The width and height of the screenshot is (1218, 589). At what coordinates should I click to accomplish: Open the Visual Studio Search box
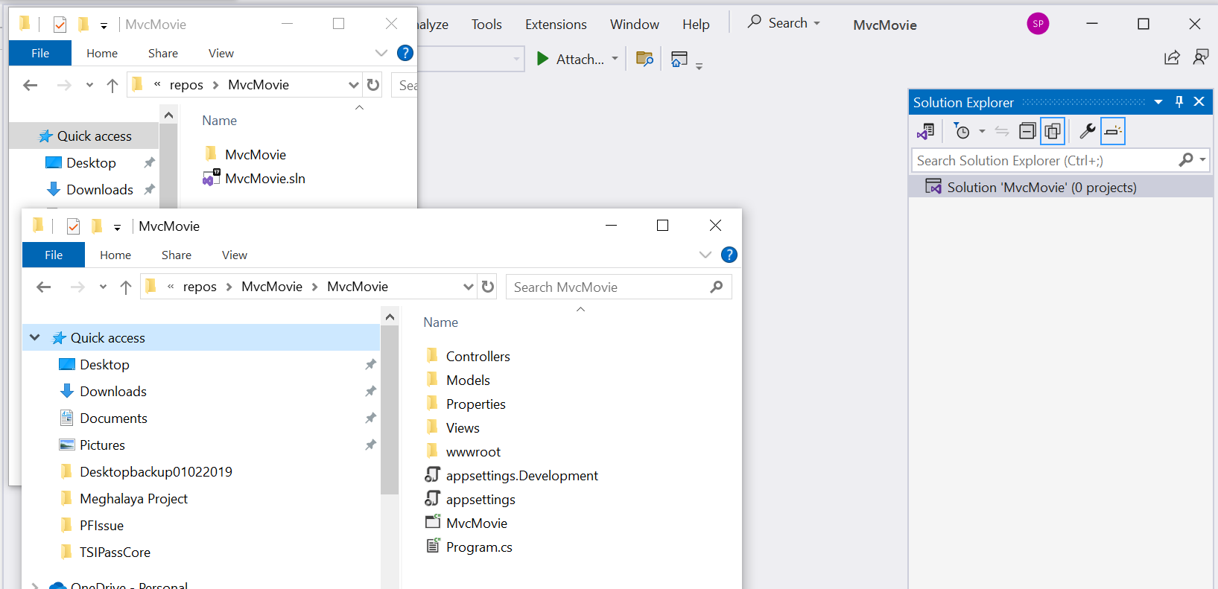(784, 23)
